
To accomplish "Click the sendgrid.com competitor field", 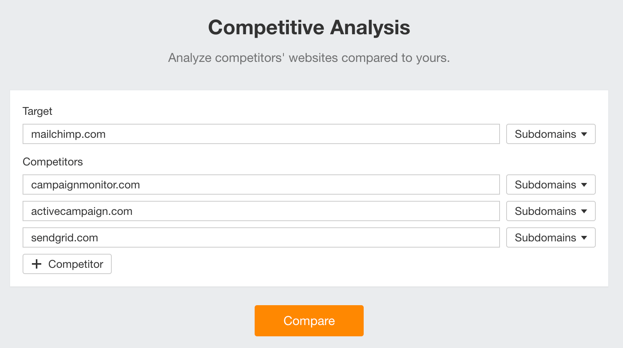I will click(261, 237).
